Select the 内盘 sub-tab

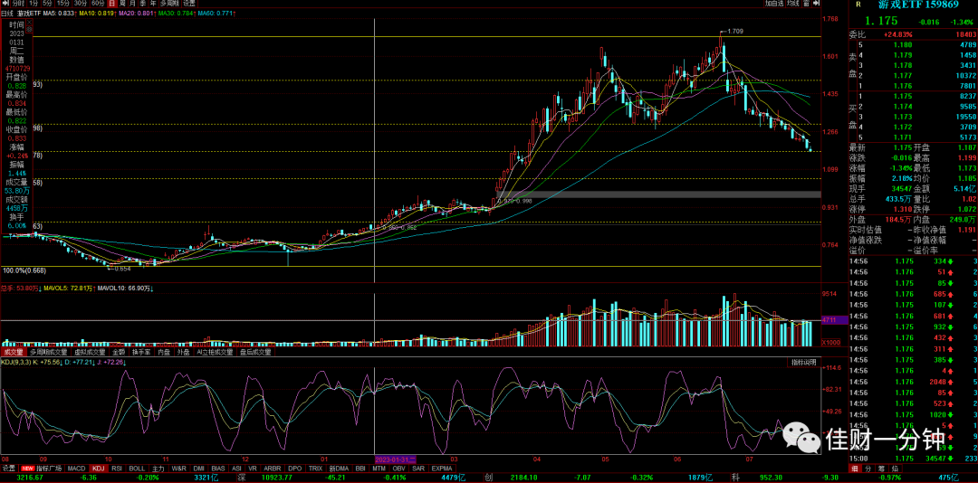163,352
